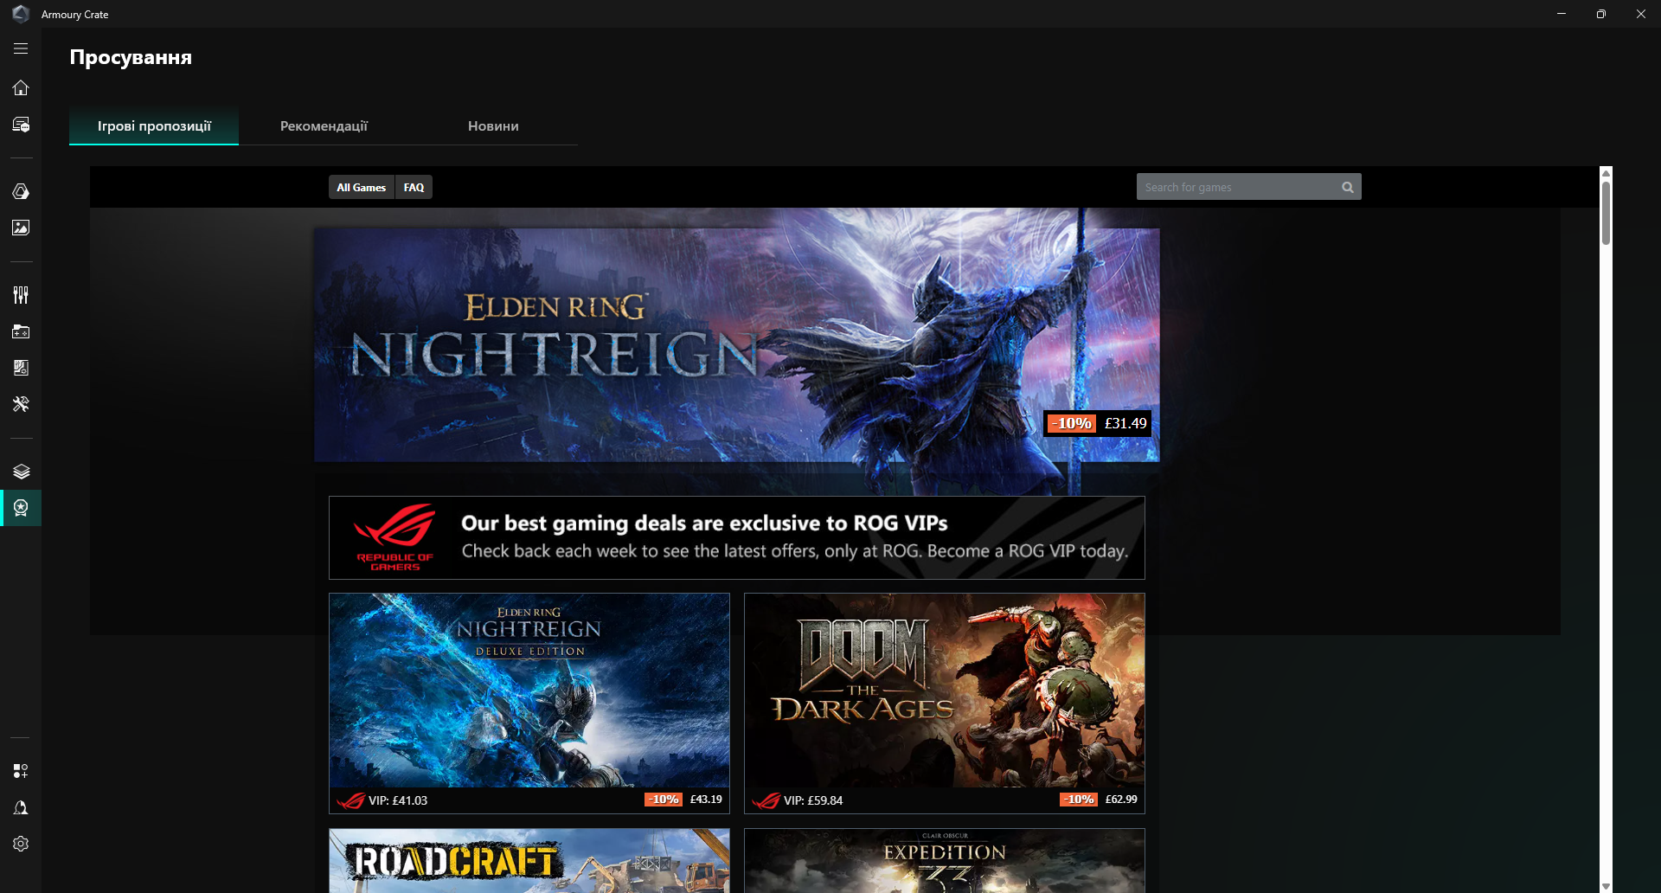
Task: Open the All Games list
Action: coord(361,187)
